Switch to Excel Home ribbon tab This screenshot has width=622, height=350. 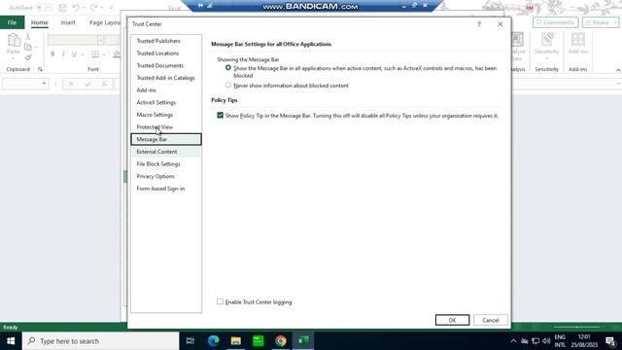tap(39, 22)
